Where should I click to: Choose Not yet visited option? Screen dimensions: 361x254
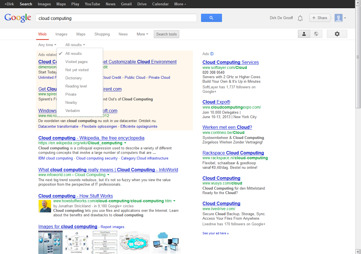(80, 70)
